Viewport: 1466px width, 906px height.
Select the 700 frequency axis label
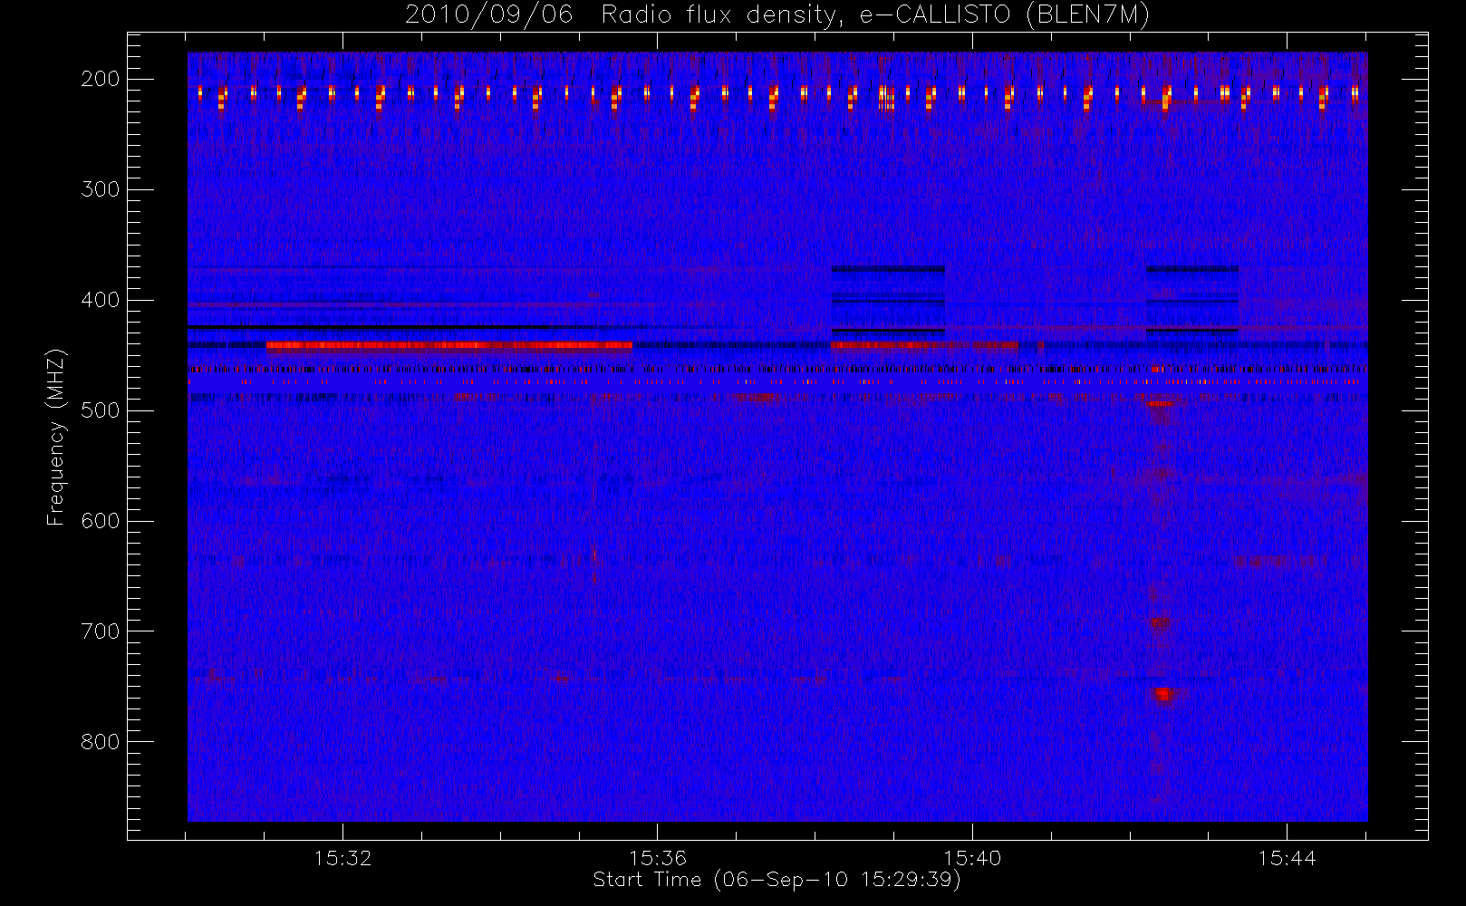coord(100,631)
